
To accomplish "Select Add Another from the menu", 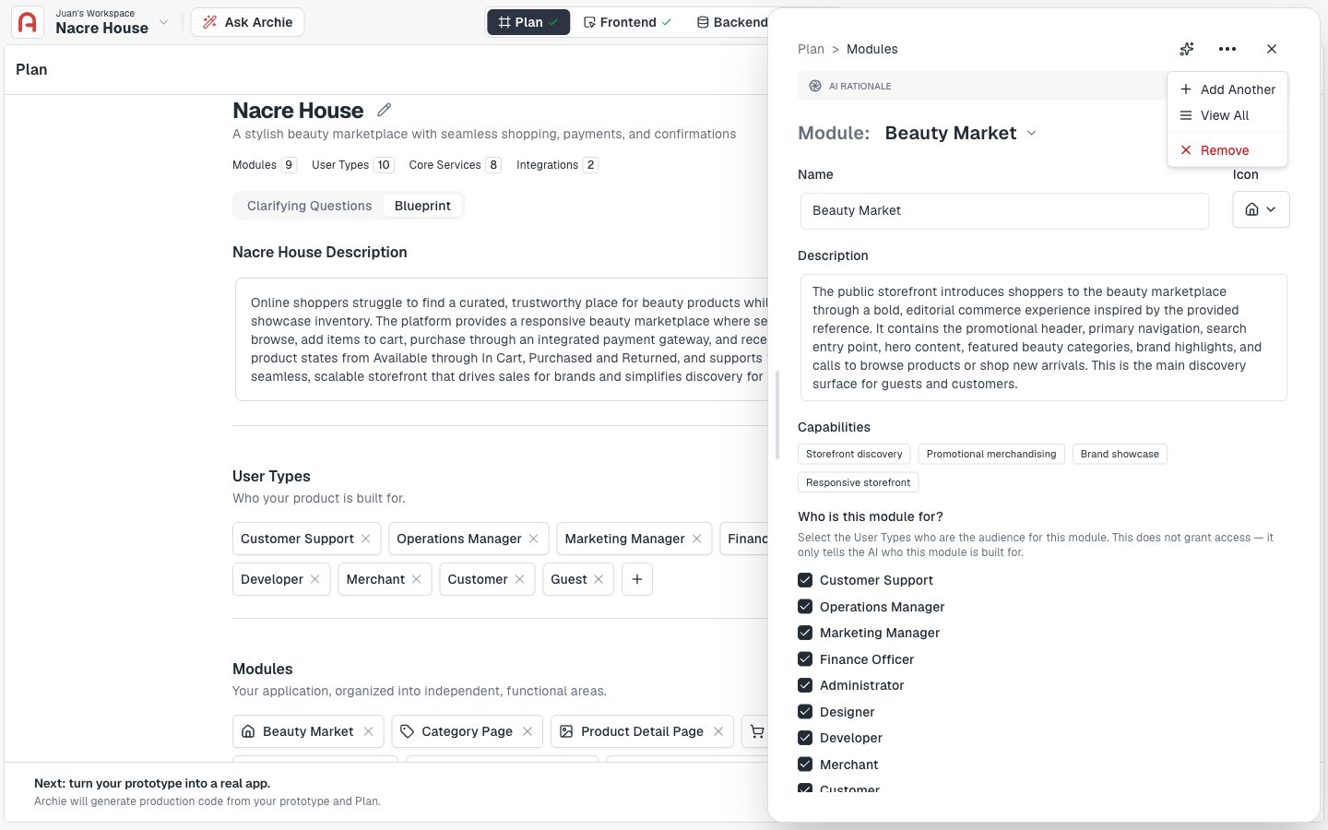I will (x=1227, y=89).
